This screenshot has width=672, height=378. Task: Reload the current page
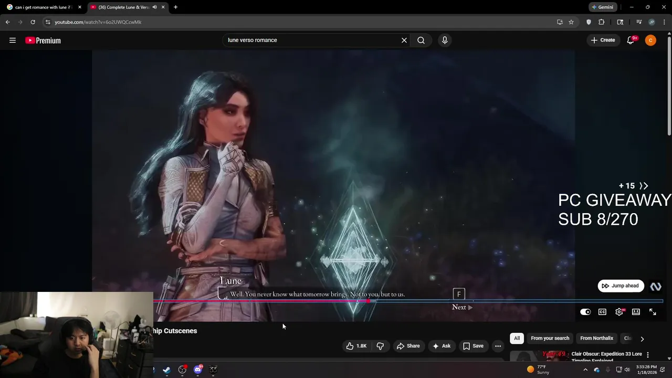(33, 22)
